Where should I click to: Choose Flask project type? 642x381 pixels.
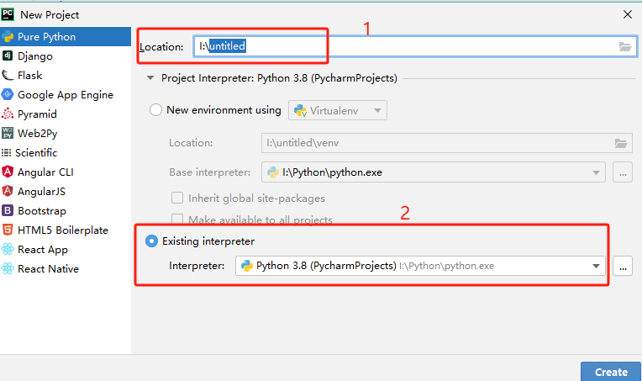point(66,76)
